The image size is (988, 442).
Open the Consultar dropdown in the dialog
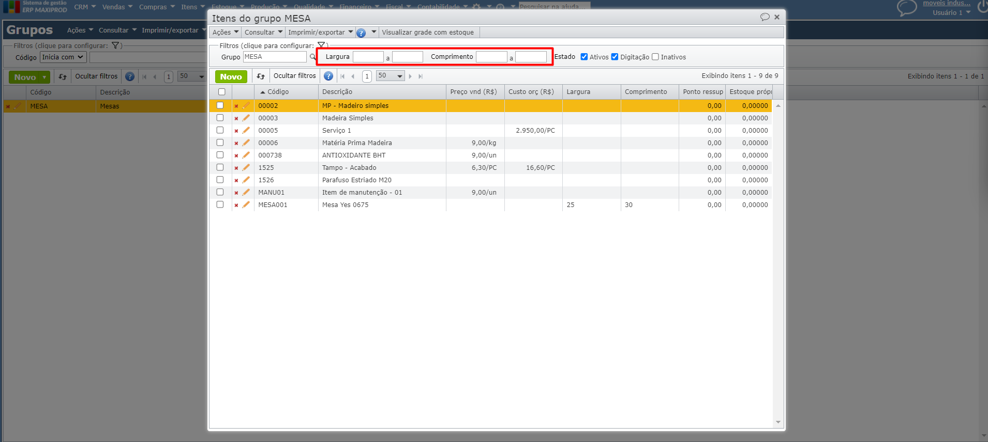click(x=264, y=33)
